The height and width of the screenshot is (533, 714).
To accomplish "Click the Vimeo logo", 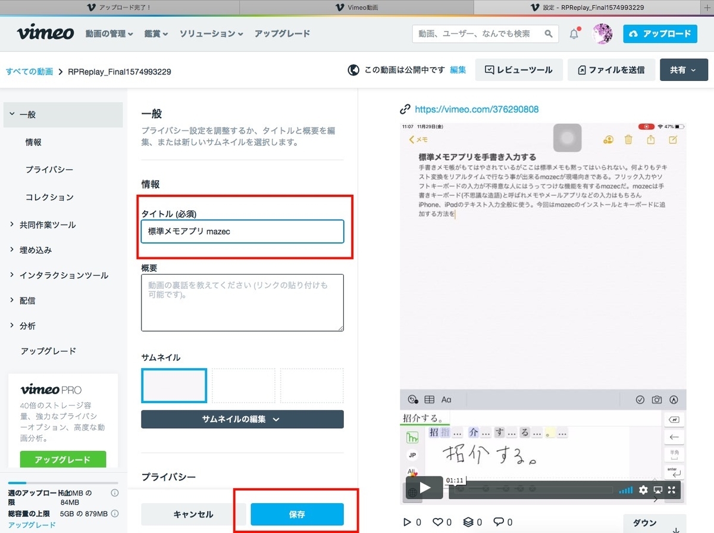I will tap(45, 33).
